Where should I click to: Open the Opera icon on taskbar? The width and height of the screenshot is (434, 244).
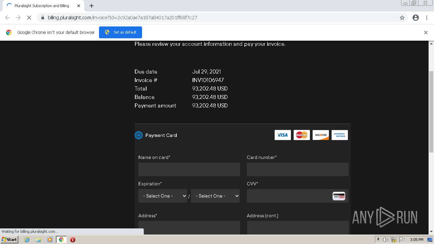click(73, 240)
